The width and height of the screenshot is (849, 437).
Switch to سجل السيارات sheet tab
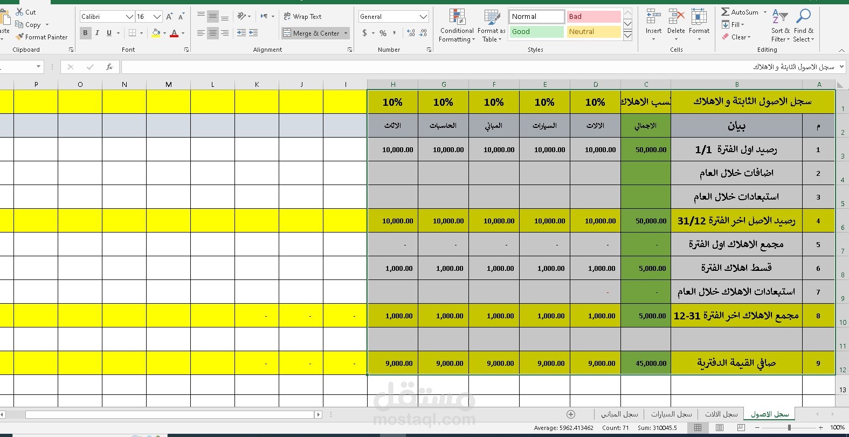(671, 414)
